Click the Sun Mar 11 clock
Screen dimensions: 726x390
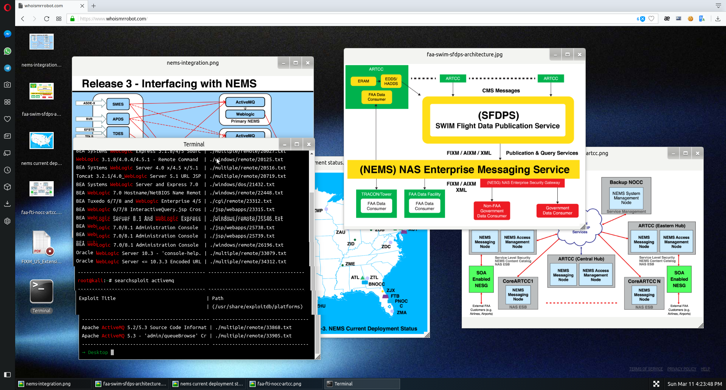[695, 384]
